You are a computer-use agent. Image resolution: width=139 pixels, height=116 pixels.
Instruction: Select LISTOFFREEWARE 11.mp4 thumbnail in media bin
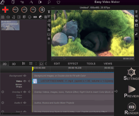point(10,25)
